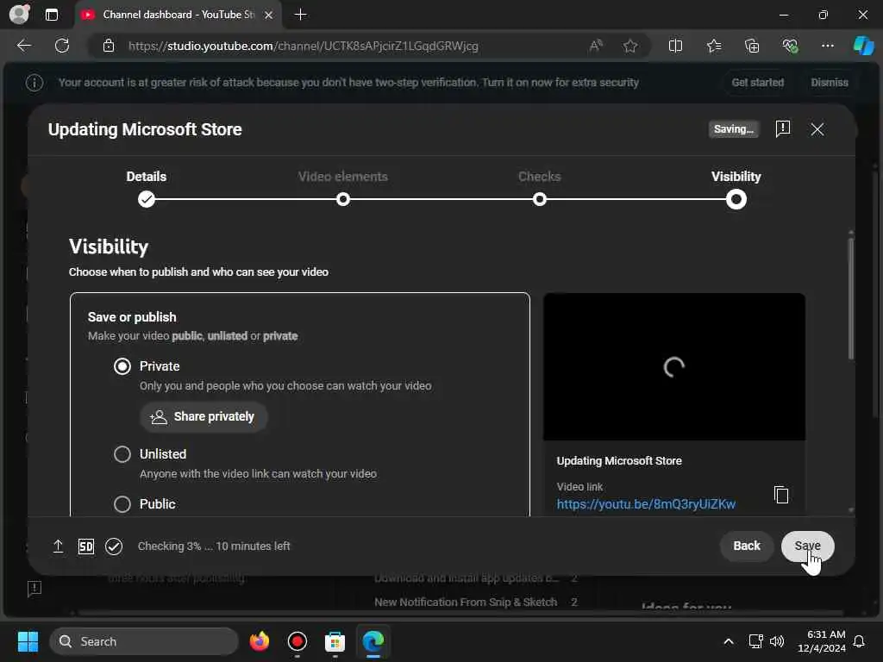Viewport: 883px width, 662px height.
Task: Open the network status tray icon
Action: 755,641
